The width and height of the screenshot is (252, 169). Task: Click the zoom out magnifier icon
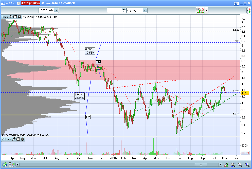tap(240, 164)
